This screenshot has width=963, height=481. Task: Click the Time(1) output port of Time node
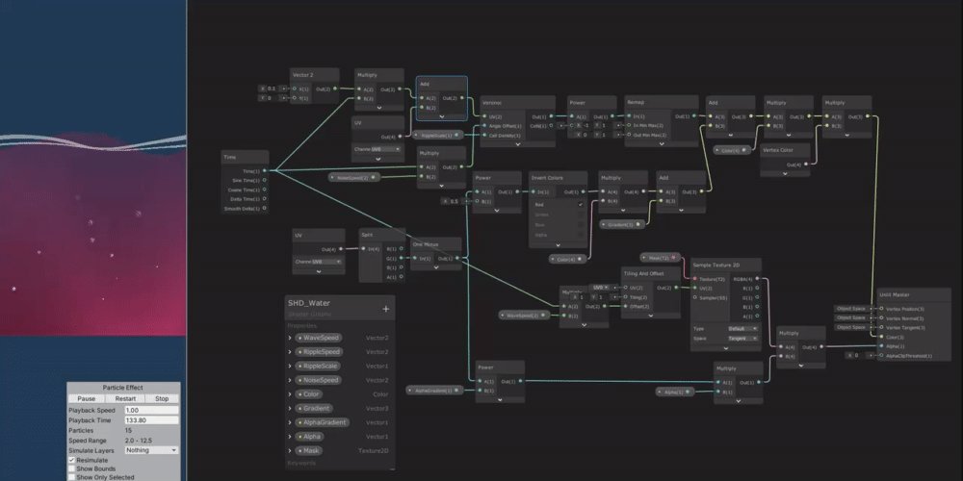pos(265,172)
